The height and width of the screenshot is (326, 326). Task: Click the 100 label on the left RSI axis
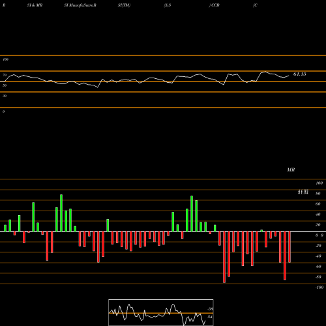tap(5, 59)
